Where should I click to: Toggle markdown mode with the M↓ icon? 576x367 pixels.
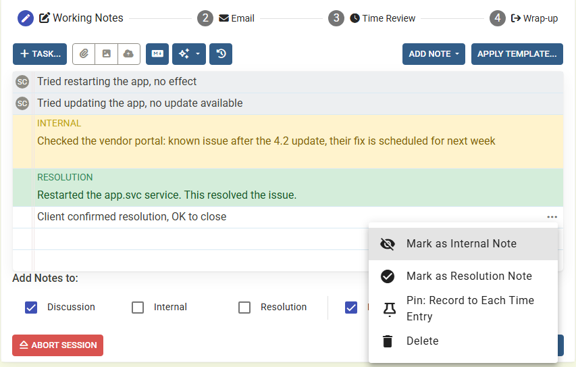[157, 54]
